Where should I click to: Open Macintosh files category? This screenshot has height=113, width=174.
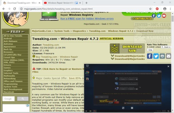(x=9, y=92)
